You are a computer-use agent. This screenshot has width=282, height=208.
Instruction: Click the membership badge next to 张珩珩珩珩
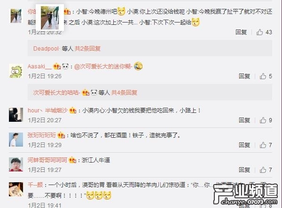[61, 135]
